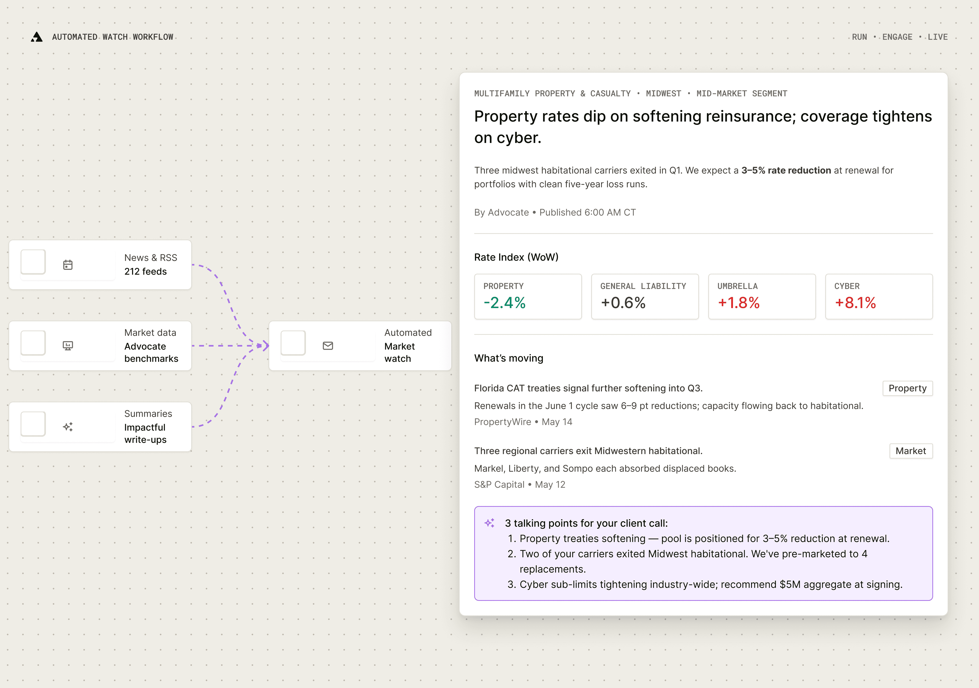Click the 'Renewals in the June 1 cycle' summary line

(668, 406)
